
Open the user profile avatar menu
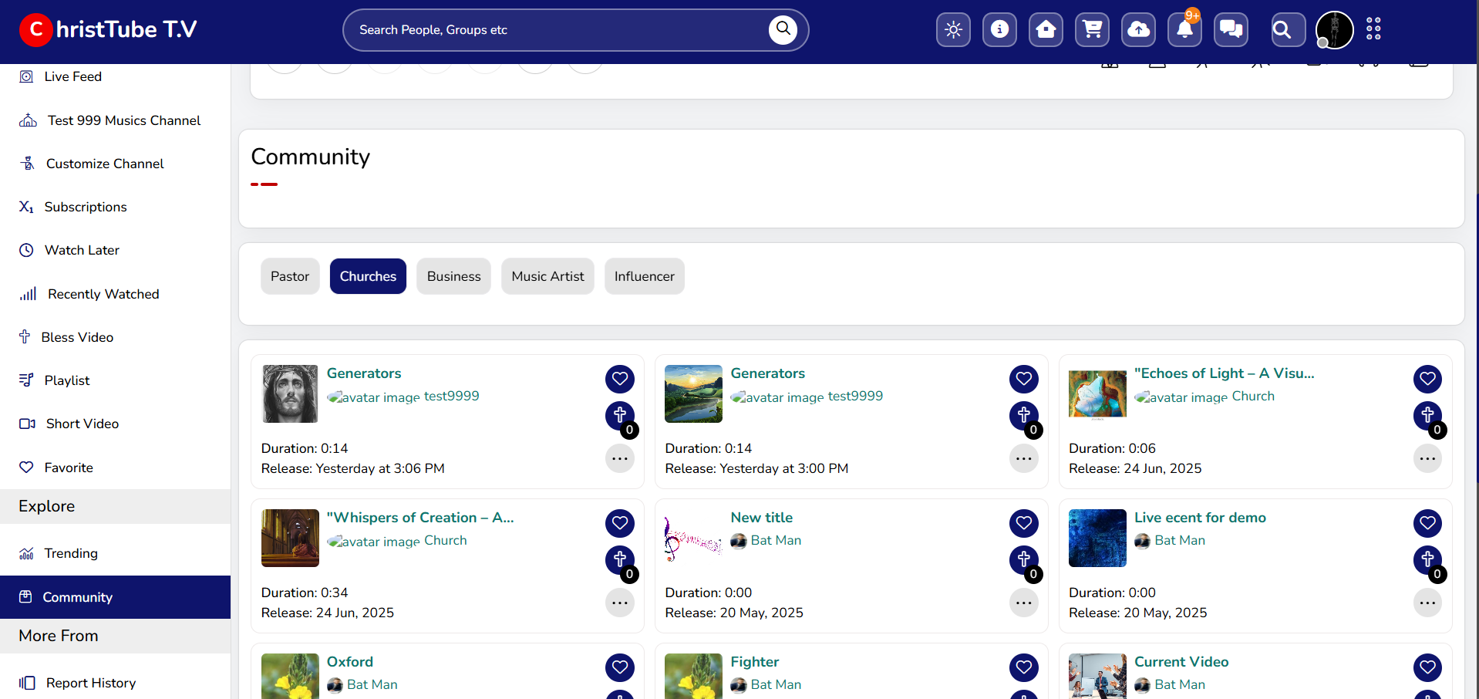[x=1334, y=30]
